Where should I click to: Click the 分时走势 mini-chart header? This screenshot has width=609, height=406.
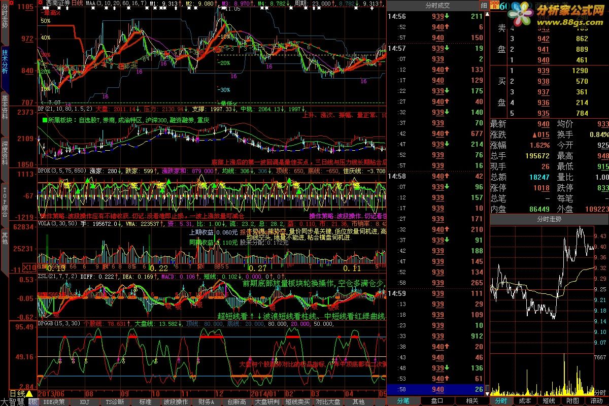pos(549,219)
